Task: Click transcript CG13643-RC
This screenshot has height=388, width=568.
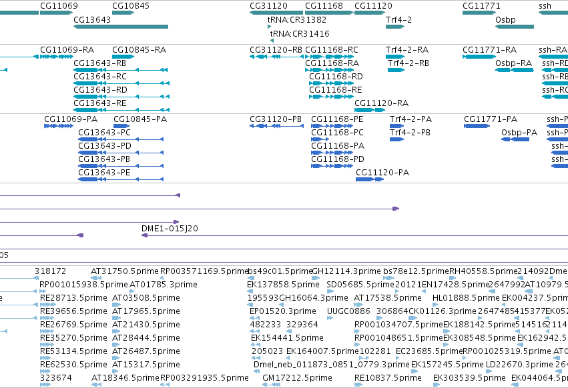Action: point(100,77)
